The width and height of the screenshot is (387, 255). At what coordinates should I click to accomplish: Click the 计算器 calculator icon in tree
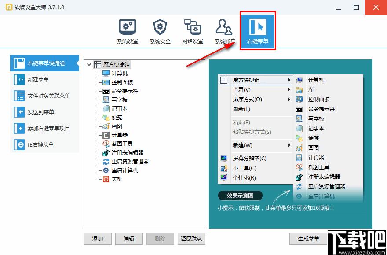(x=106, y=135)
